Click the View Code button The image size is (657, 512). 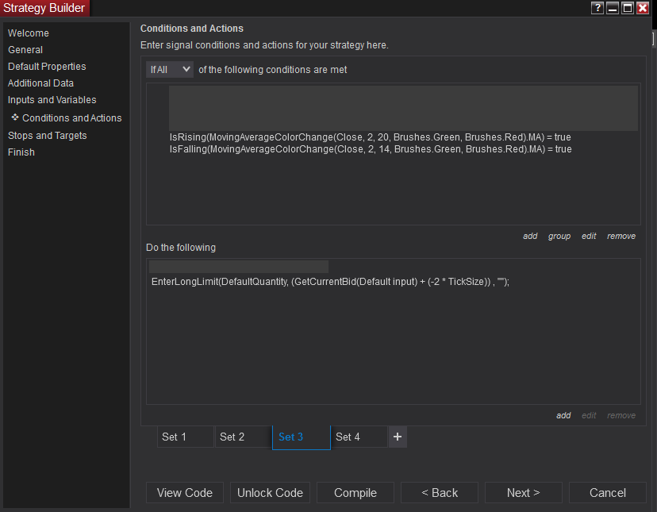(185, 493)
